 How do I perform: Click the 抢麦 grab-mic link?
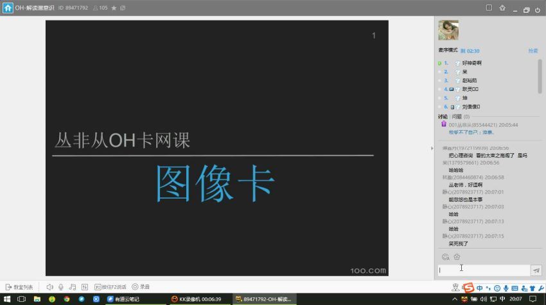click(533, 51)
